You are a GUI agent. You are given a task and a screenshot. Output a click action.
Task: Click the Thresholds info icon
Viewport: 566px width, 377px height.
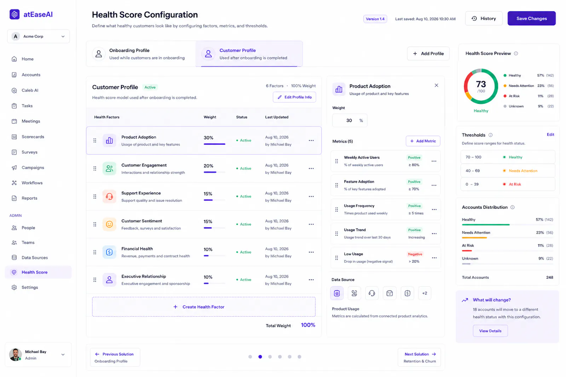pos(490,135)
